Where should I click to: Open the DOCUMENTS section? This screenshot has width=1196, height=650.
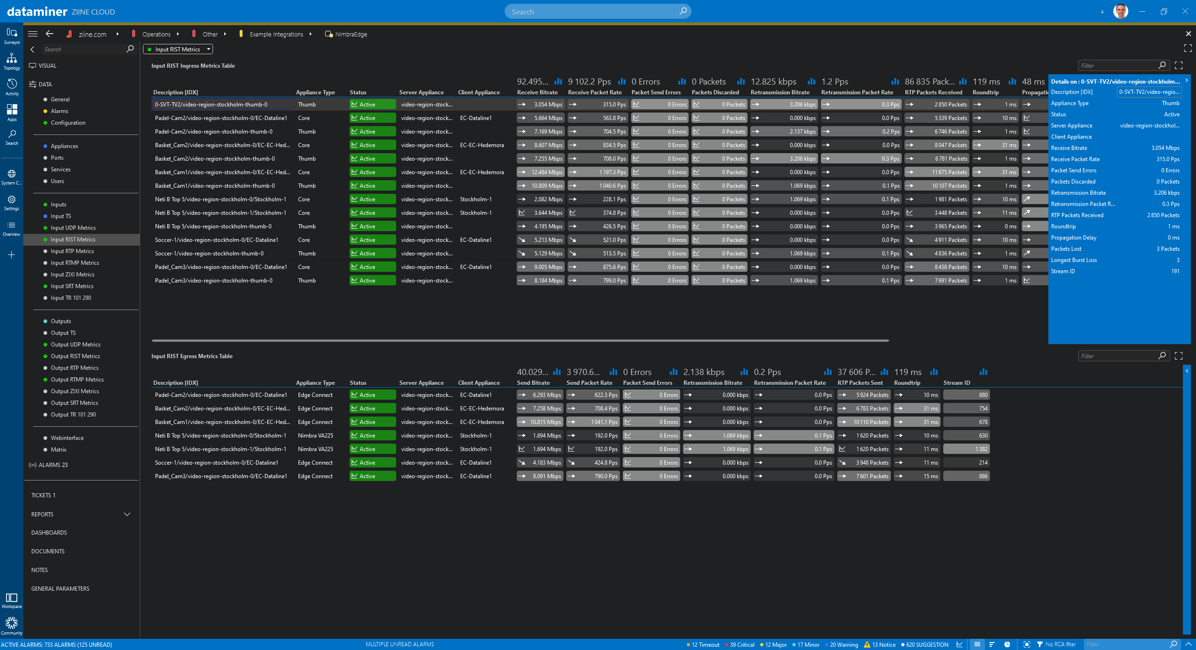coord(48,551)
